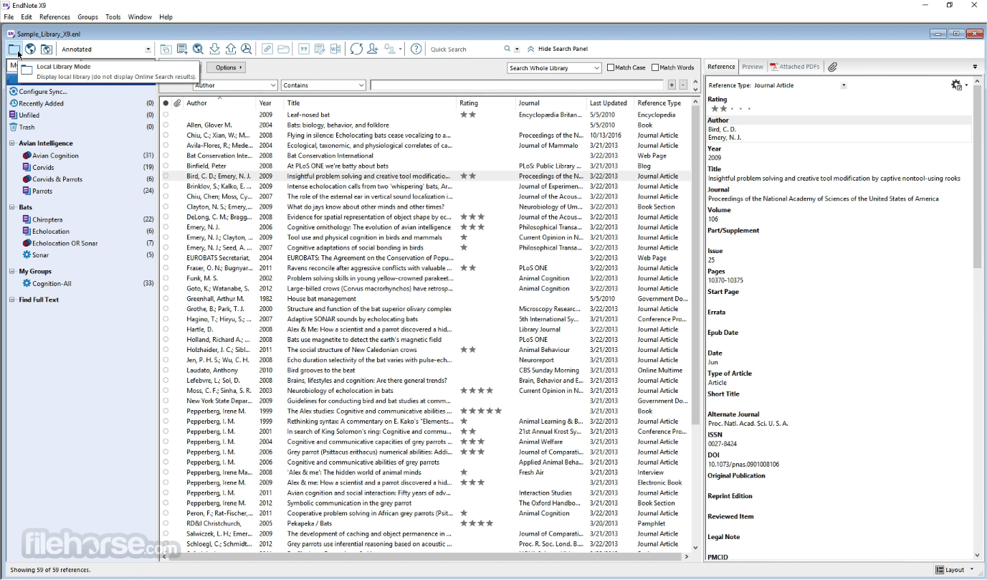
Task: Open the References menu
Action: (x=55, y=16)
